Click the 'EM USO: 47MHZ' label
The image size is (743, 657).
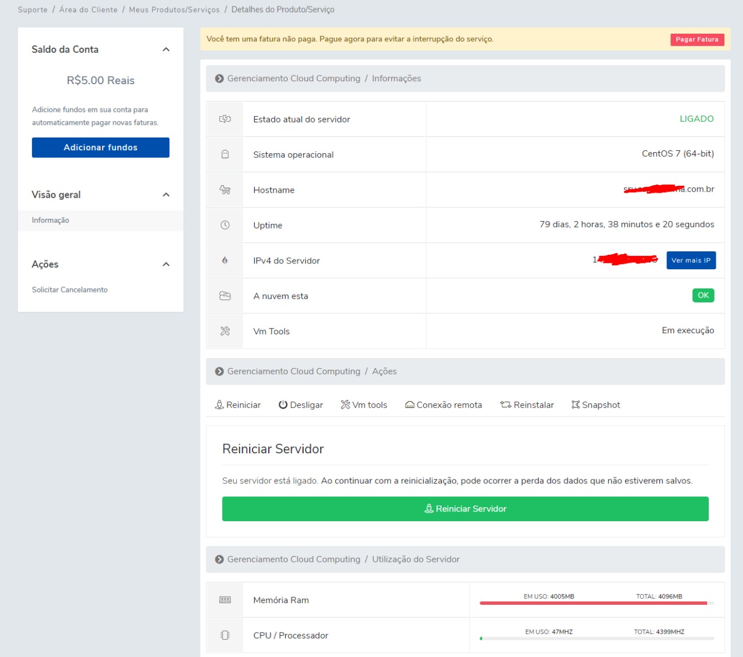click(549, 631)
